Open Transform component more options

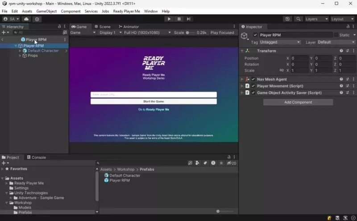click(353, 51)
